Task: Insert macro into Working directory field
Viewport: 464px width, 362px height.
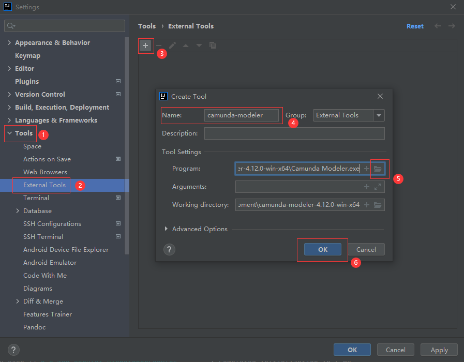Action: (367, 205)
